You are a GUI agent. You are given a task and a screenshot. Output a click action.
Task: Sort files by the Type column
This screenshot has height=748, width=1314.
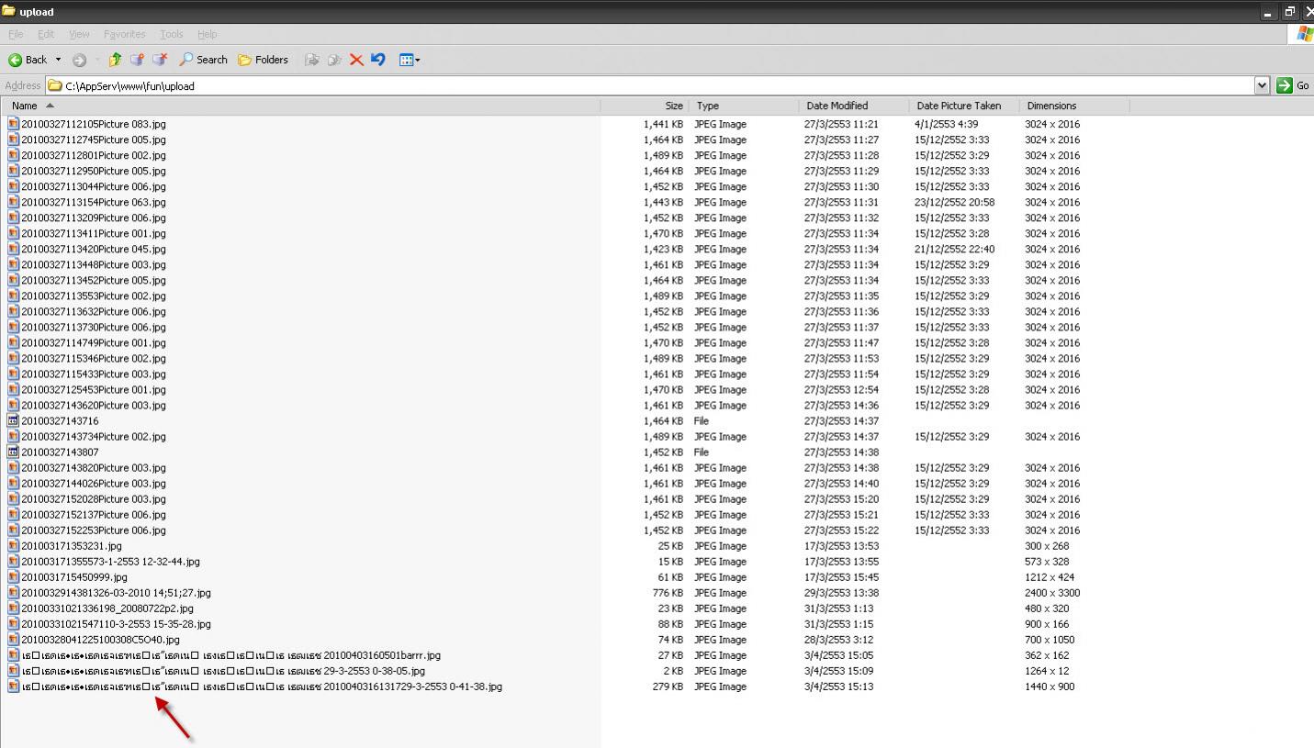pos(744,106)
